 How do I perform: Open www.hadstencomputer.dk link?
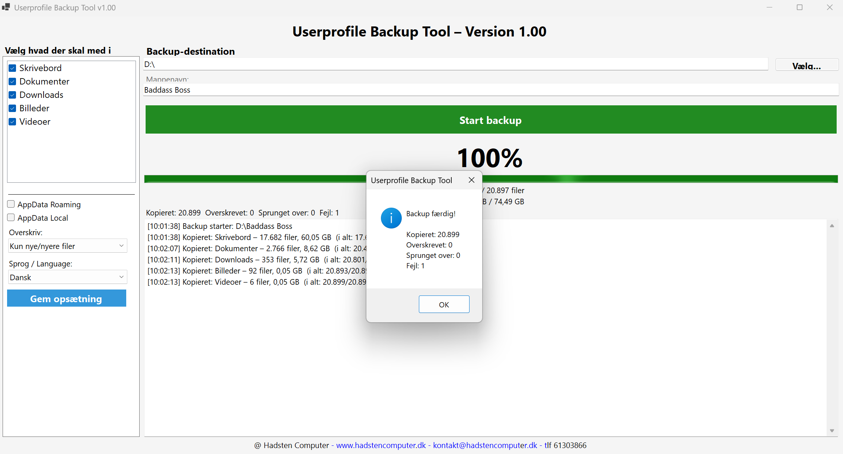point(381,445)
